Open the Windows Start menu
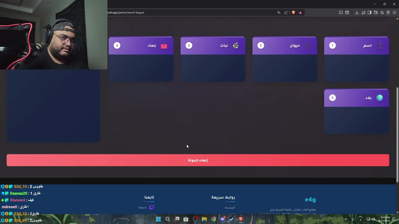Image resolution: width=399 pixels, height=224 pixels. [x=158, y=219]
